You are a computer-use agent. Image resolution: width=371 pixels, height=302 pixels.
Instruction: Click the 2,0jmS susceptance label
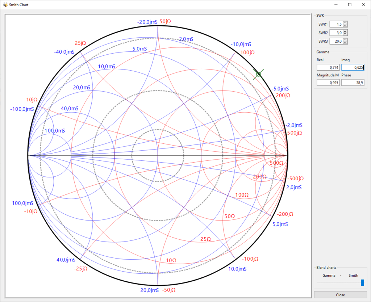[x=294, y=187]
